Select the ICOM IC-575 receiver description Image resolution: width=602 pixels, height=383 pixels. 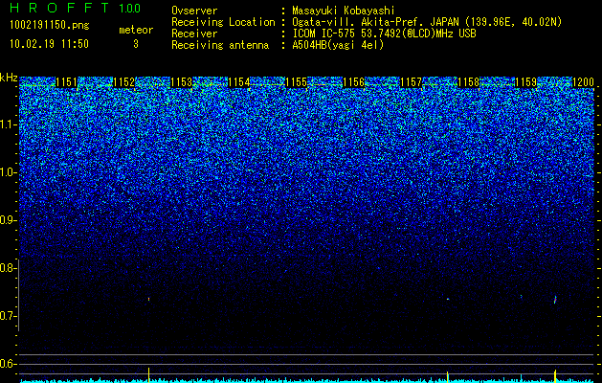click(x=384, y=34)
